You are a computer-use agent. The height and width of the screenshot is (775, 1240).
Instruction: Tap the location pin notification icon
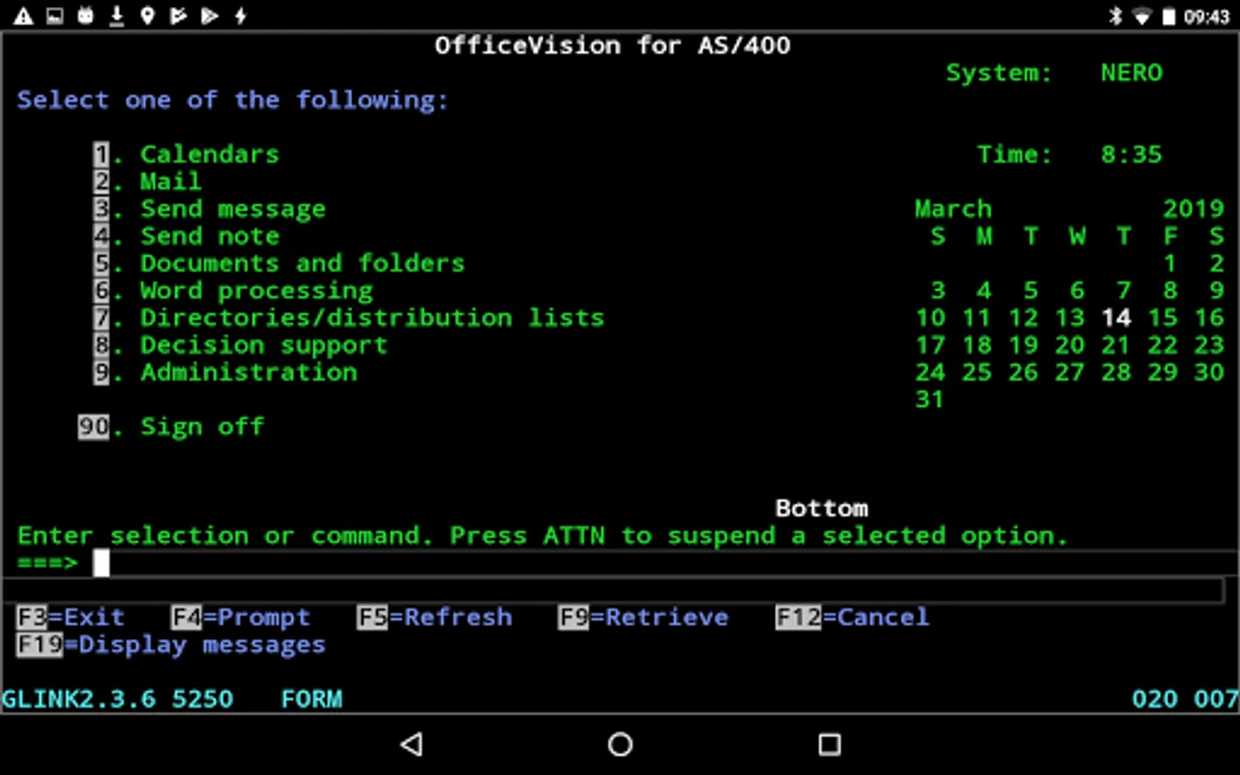click(147, 15)
